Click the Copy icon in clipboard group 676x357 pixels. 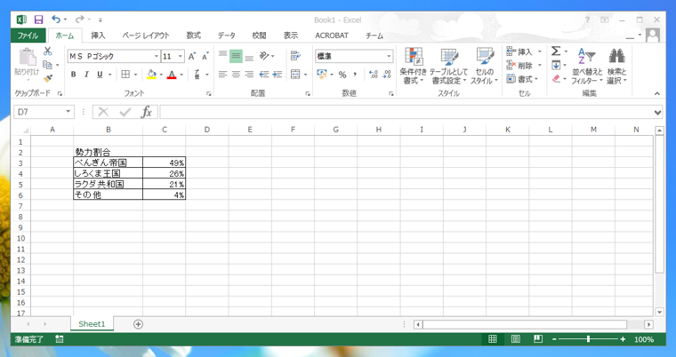47,65
